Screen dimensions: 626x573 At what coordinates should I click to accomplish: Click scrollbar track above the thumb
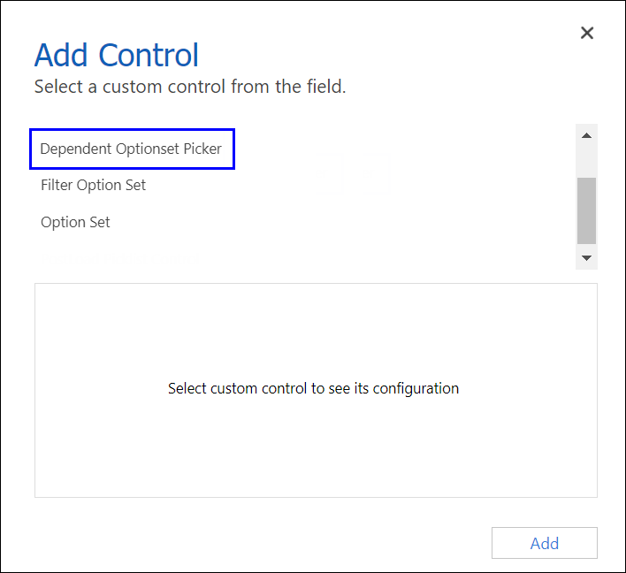point(585,161)
